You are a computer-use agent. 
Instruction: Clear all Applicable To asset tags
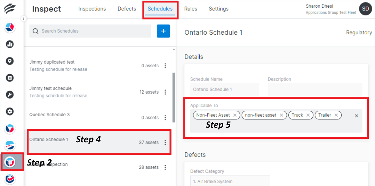[x=356, y=116]
